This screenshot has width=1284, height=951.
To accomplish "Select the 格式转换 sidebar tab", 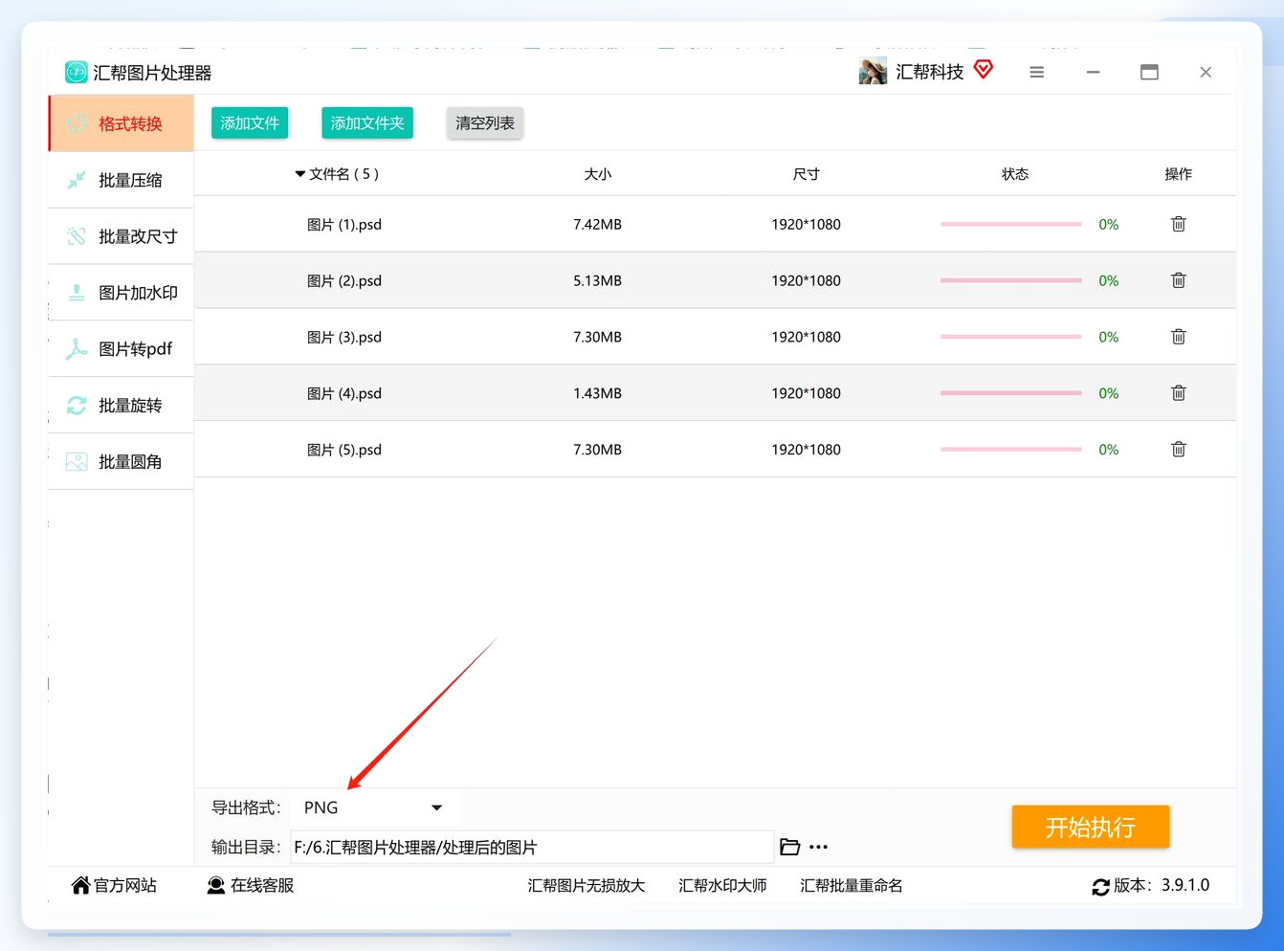I will pyautogui.click(x=122, y=123).
